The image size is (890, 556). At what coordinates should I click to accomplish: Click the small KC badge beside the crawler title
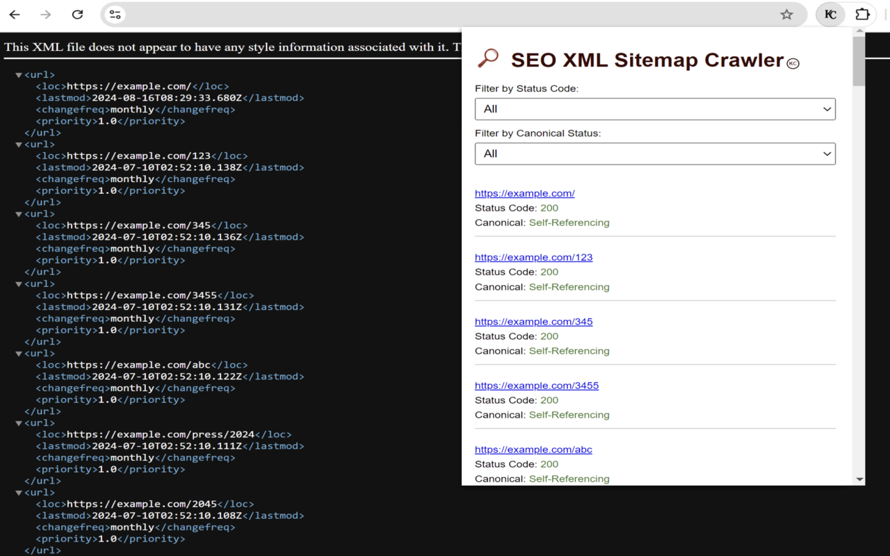(793, 63)
